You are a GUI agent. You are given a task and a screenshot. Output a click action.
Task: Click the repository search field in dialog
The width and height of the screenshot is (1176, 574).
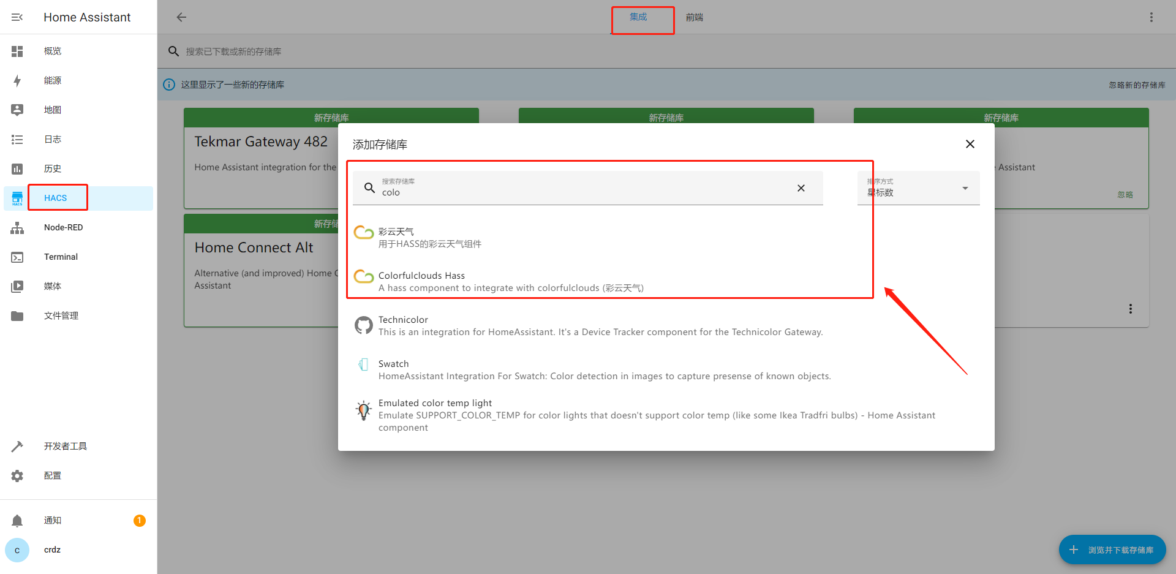(582, 192)
